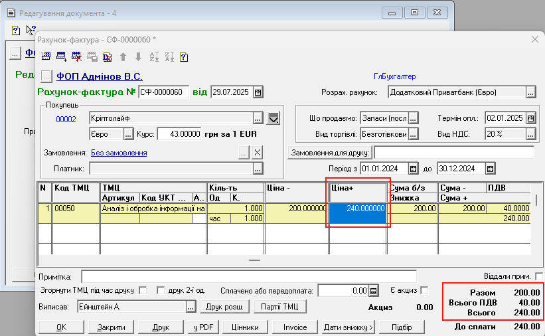Click the 'Без замовлення' order link

click(118, 153)
